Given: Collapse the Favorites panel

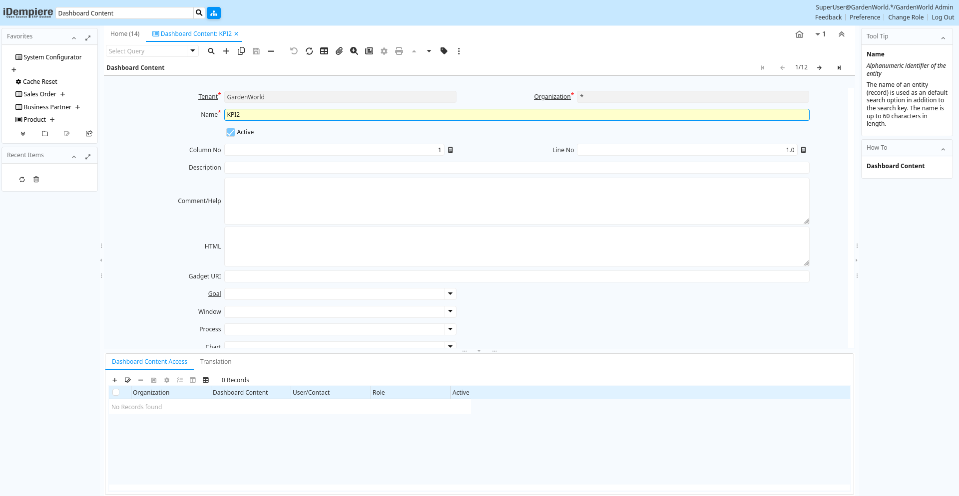Looking at the screenshot, I should point(74,37).
